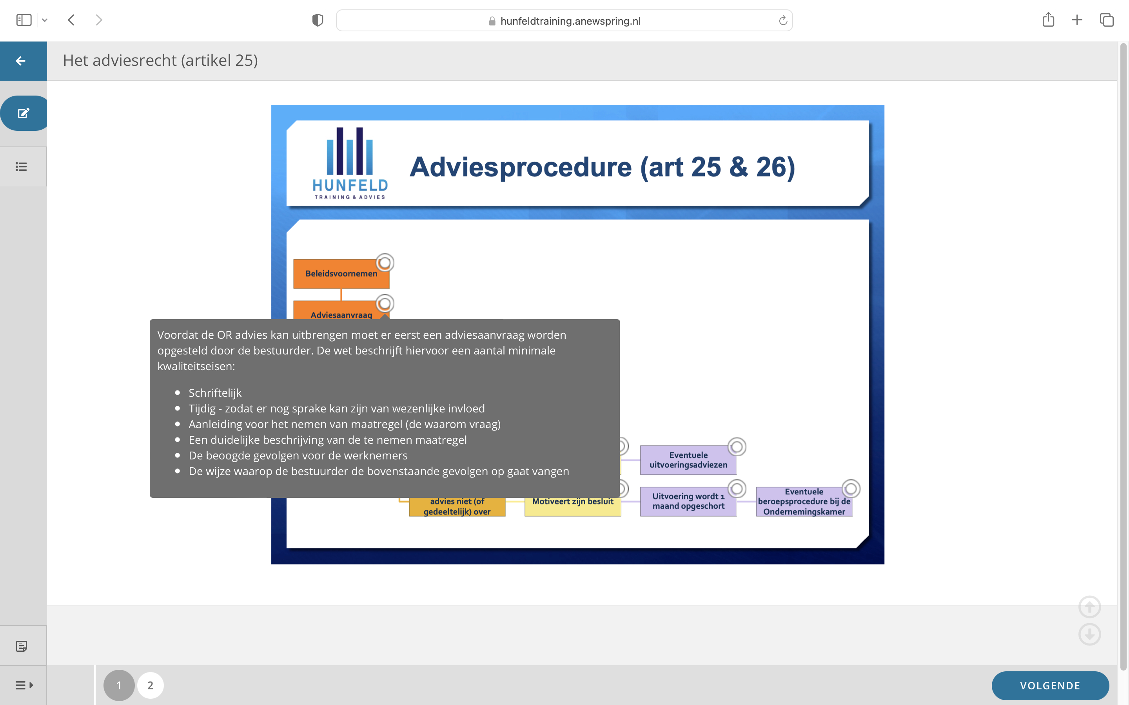Screen dimensions: 1129x705
Task: Open the table of contents list icon
Action: click(21, 167)
